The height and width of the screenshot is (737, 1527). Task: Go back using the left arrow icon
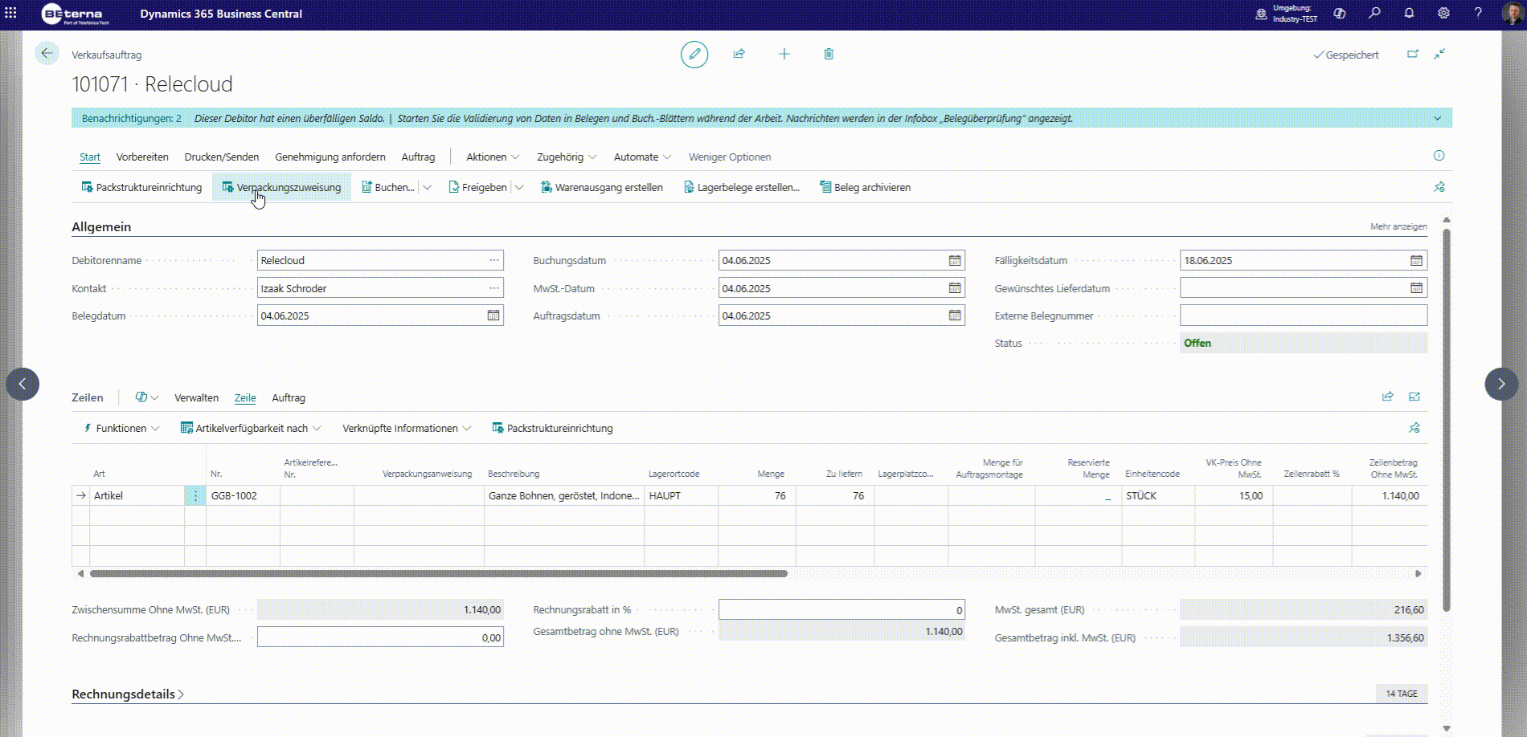click(47, 53)
